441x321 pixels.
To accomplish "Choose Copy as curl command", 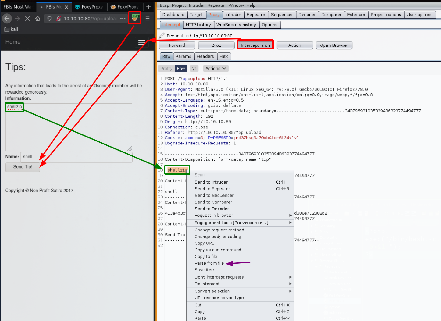I will tap(240, 250).
